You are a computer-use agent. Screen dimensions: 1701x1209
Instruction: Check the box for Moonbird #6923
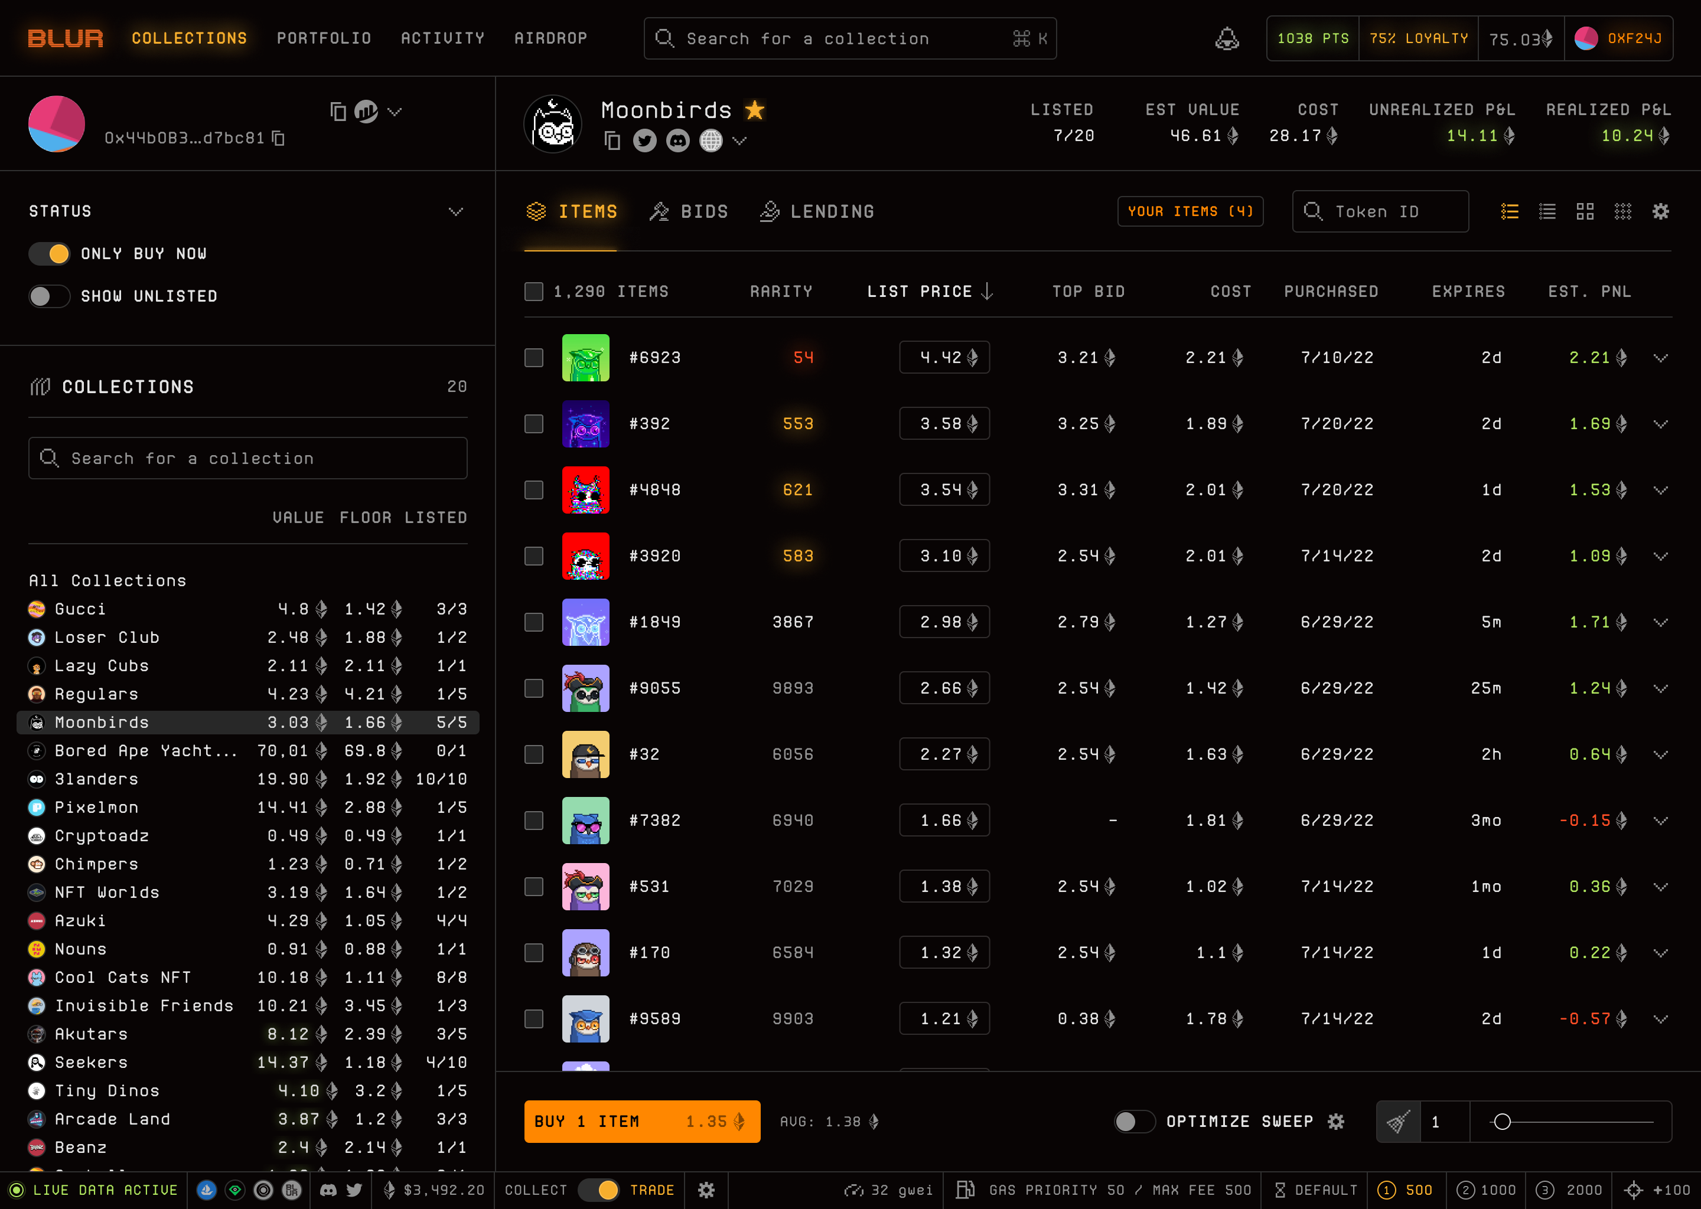coord(534,358)
